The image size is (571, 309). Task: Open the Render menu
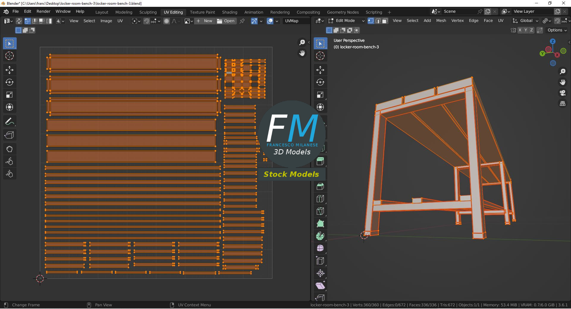43,11
